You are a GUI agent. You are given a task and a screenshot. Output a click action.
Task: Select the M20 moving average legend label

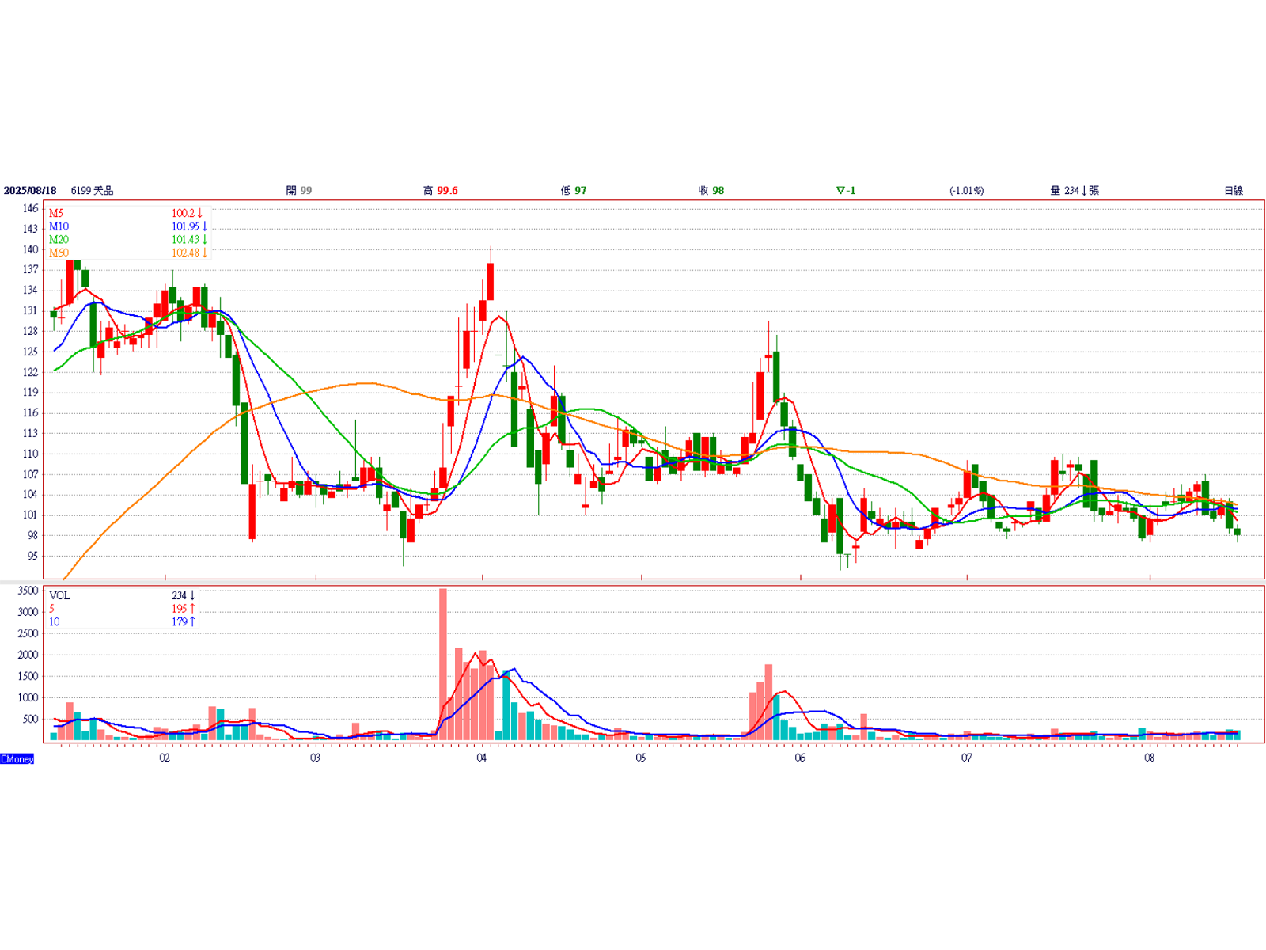point(59,239)
